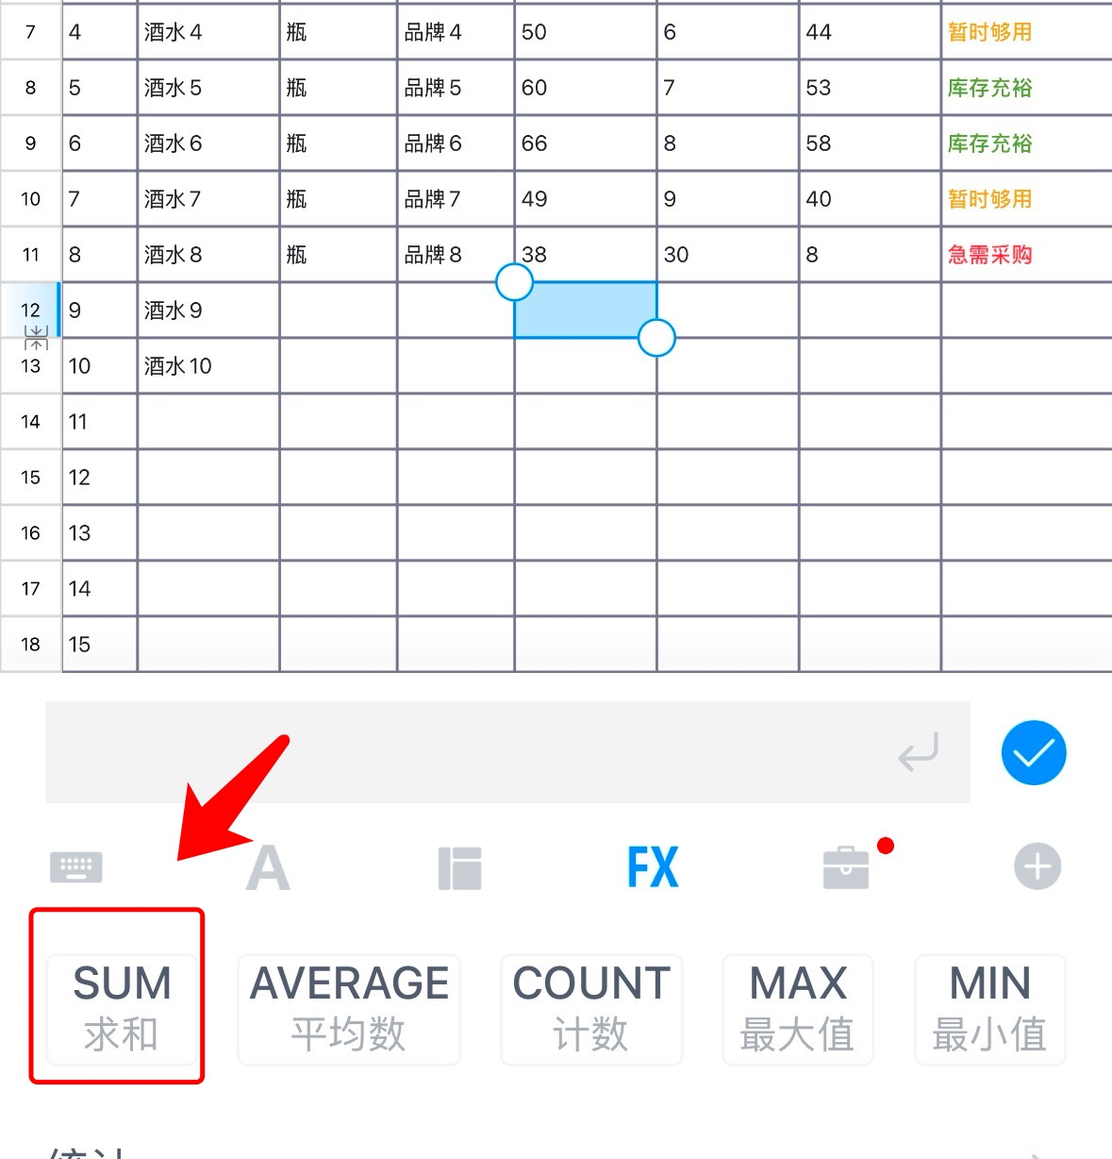This screenshot has height=1159, width=1112.
Task: Select the 品牌 5 cell
Action: [456, 88]
